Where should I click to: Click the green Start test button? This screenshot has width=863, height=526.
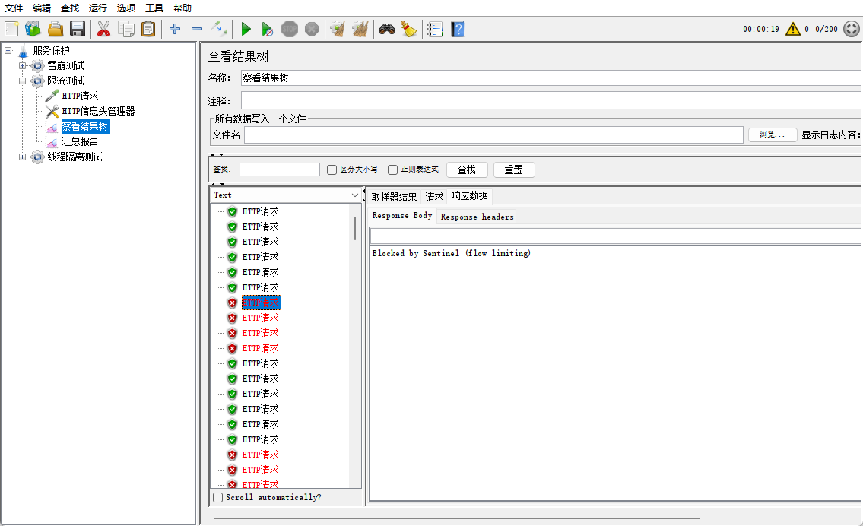pyautogui.click(x=246, y=30)
